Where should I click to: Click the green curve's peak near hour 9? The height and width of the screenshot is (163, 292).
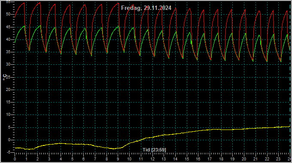(119, 26)
